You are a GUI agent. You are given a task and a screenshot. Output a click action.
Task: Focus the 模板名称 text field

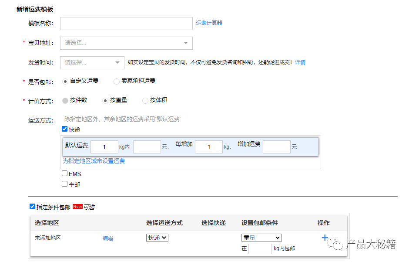[126, 24]
